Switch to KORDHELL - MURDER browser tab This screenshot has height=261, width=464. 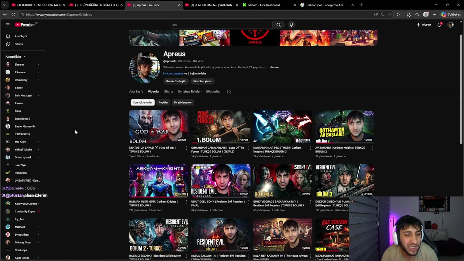pyautogui.click(x=37, y=5)
